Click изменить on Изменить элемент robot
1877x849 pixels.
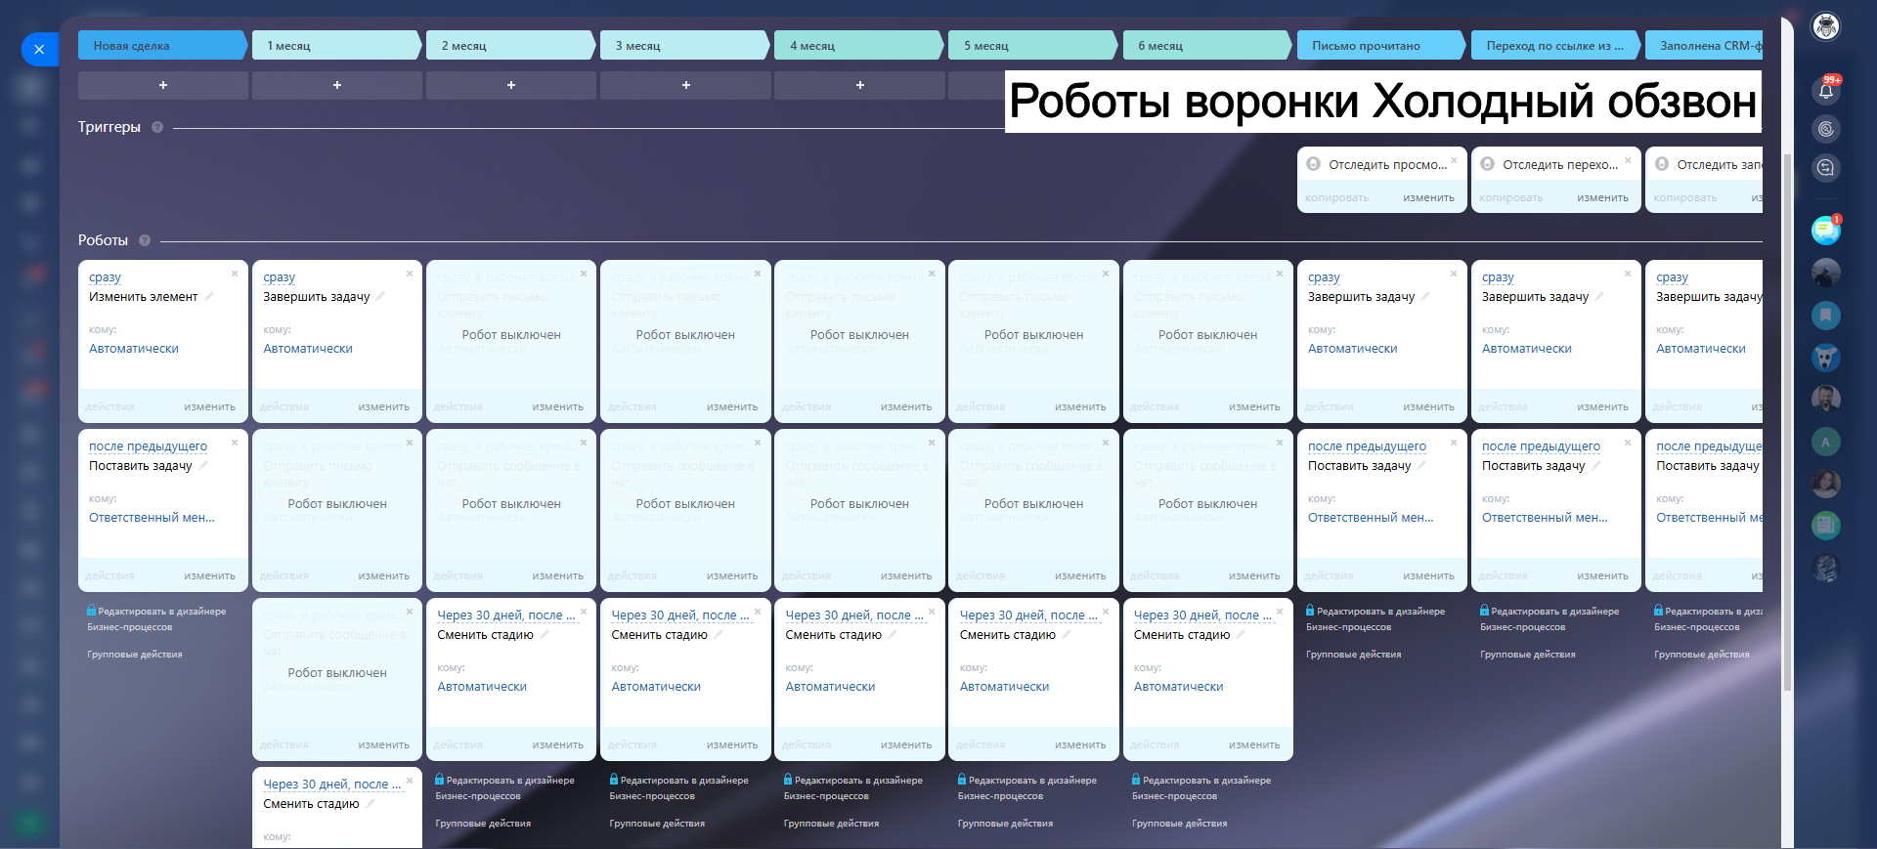point(209,406)
